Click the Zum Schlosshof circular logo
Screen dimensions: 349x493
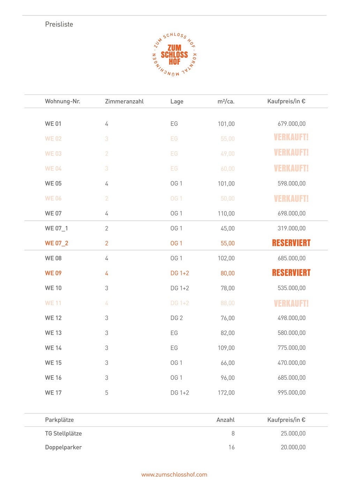pyautogui.click(x=174, y=55)
